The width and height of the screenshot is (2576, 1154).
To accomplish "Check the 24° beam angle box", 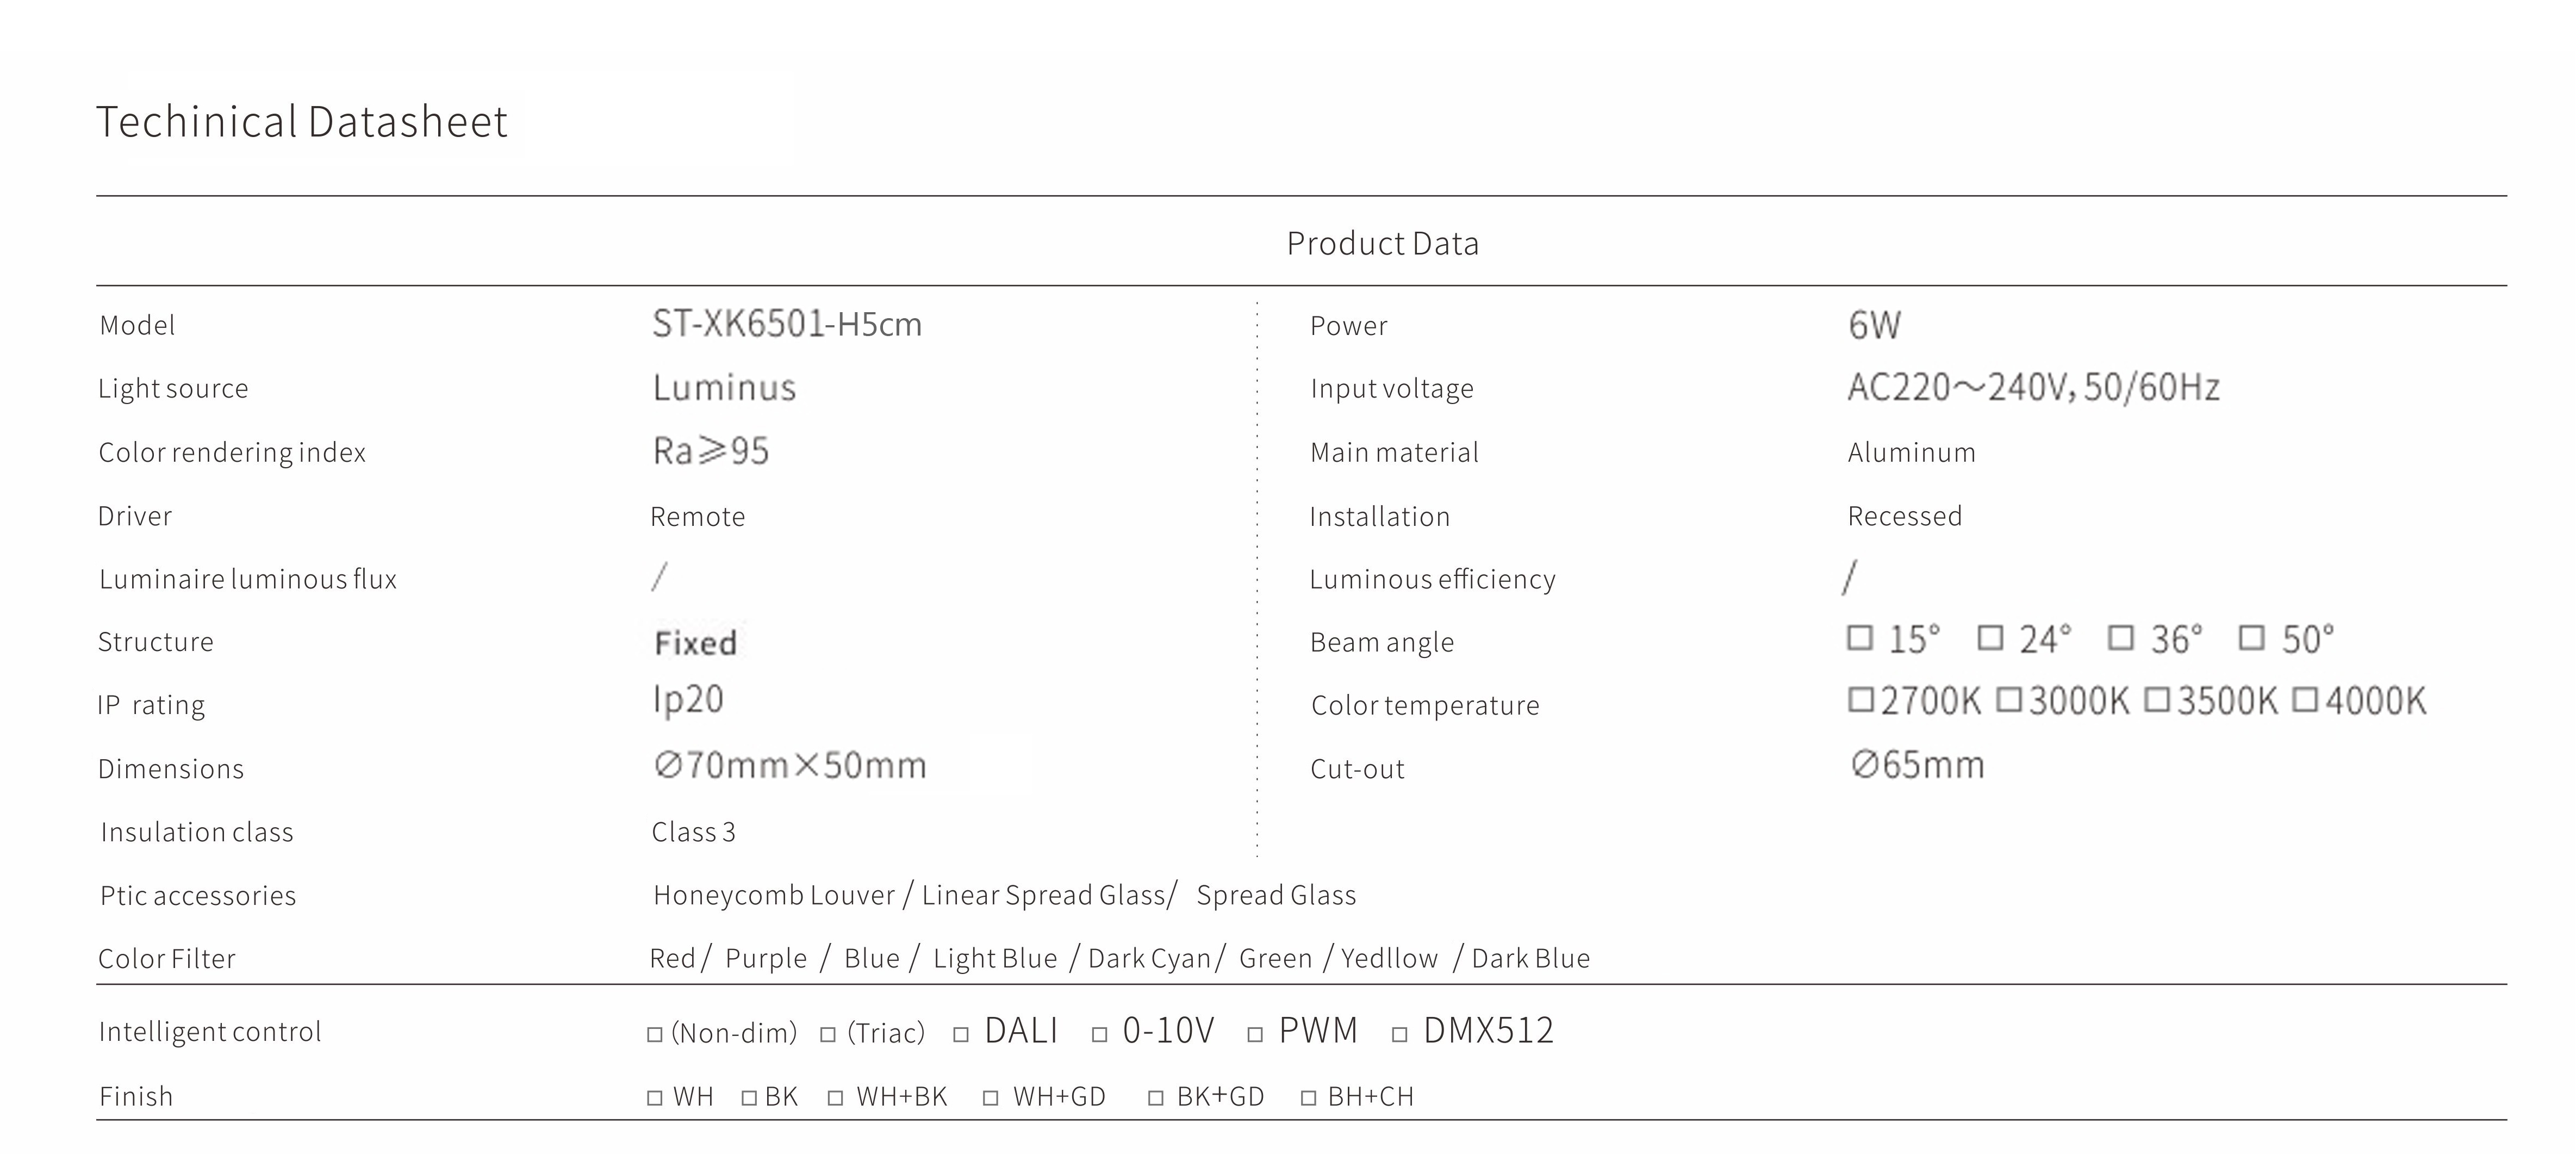I will click(1990, 638).
